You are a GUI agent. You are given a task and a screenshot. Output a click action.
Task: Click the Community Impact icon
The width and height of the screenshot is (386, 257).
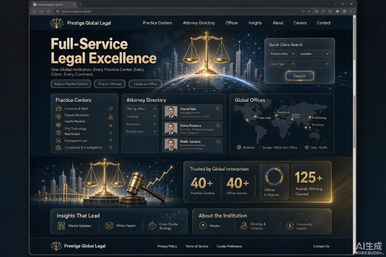290,226
